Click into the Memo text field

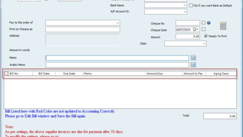click(x=117, y=58)
